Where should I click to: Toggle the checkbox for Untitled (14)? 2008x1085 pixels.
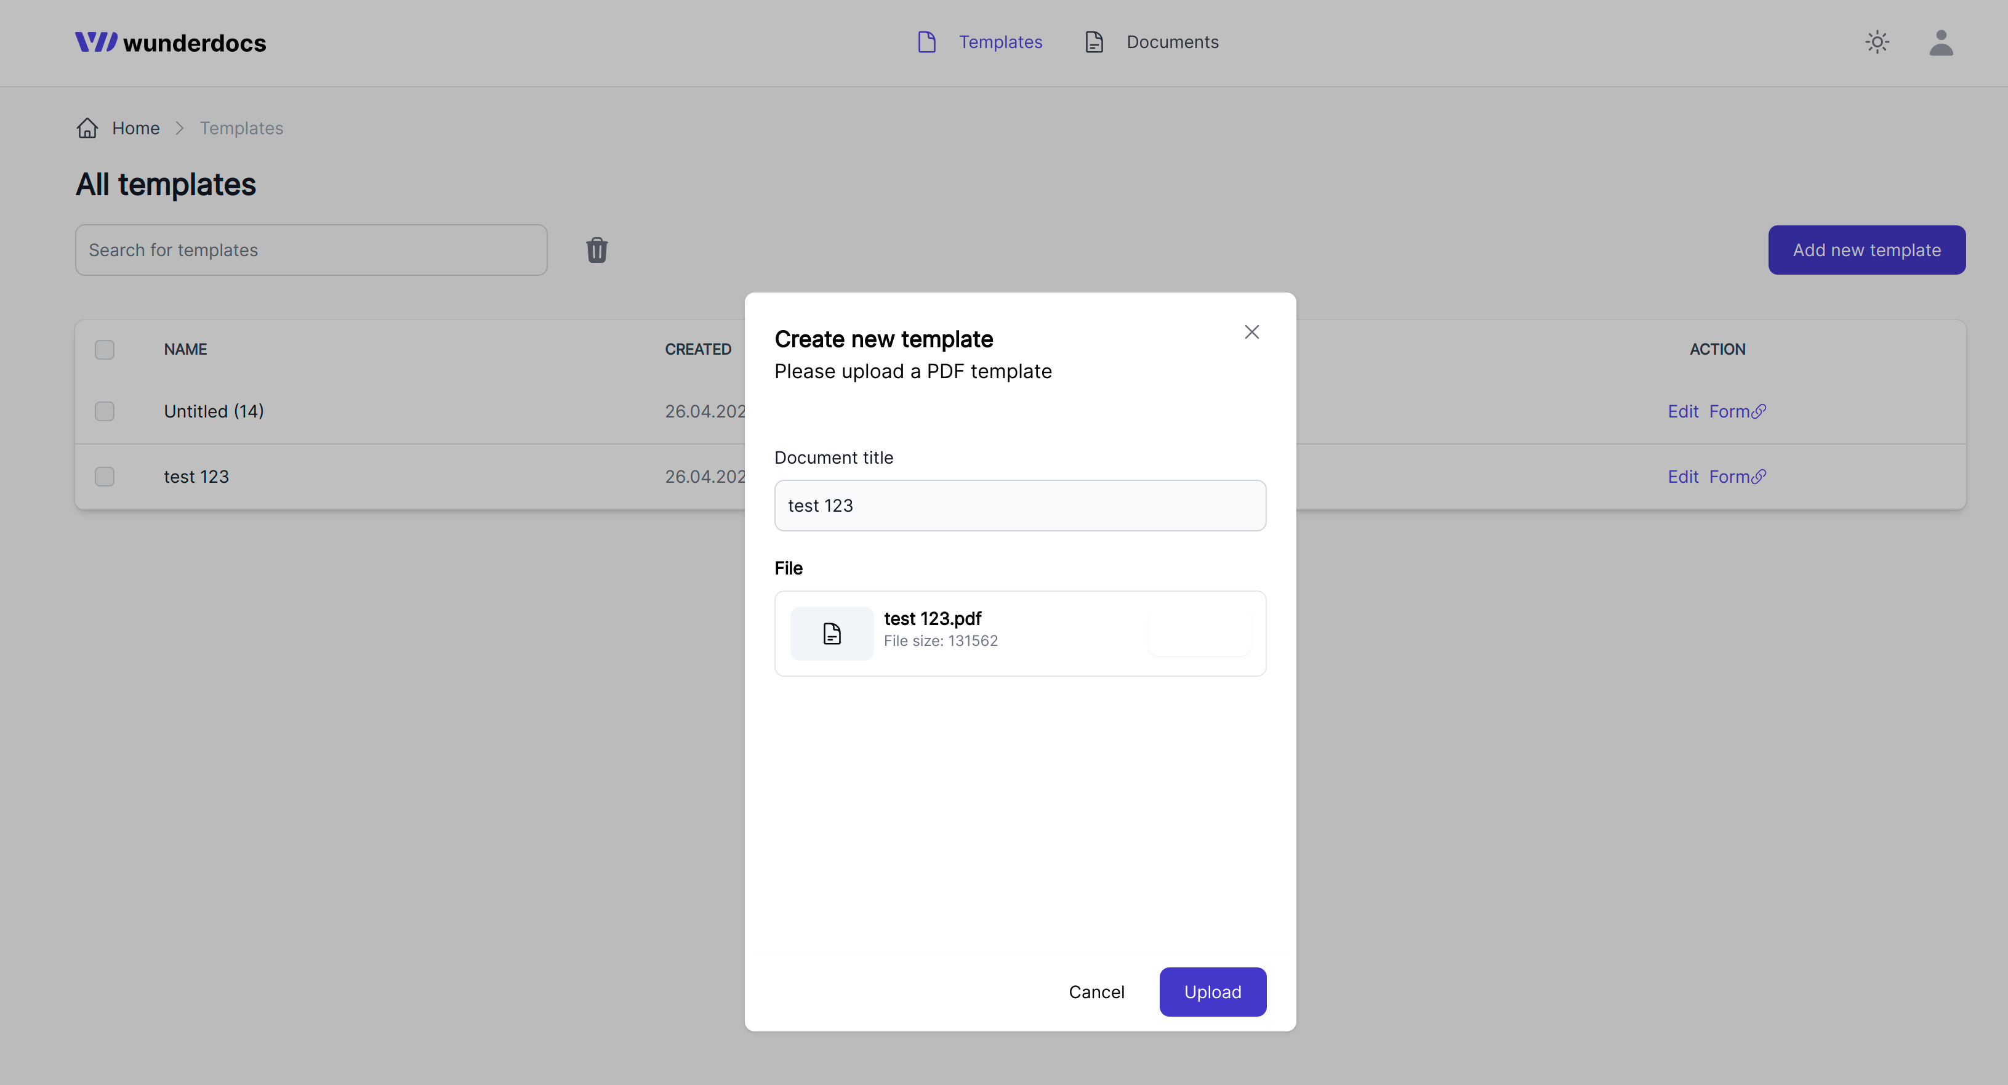tap(104, 410)
